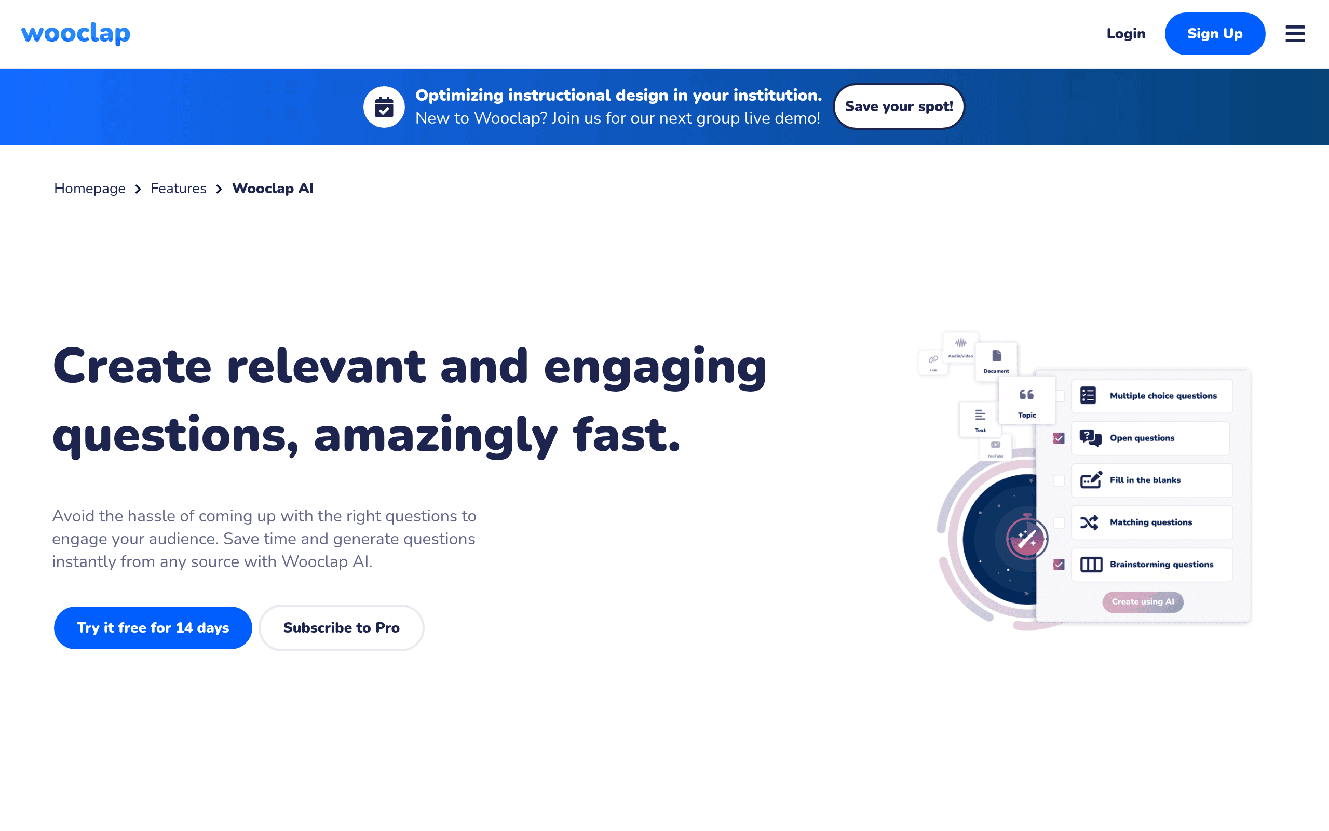Screen dimensions: 1329x831
Task: Select the Open questions label
Action: 1142,438
